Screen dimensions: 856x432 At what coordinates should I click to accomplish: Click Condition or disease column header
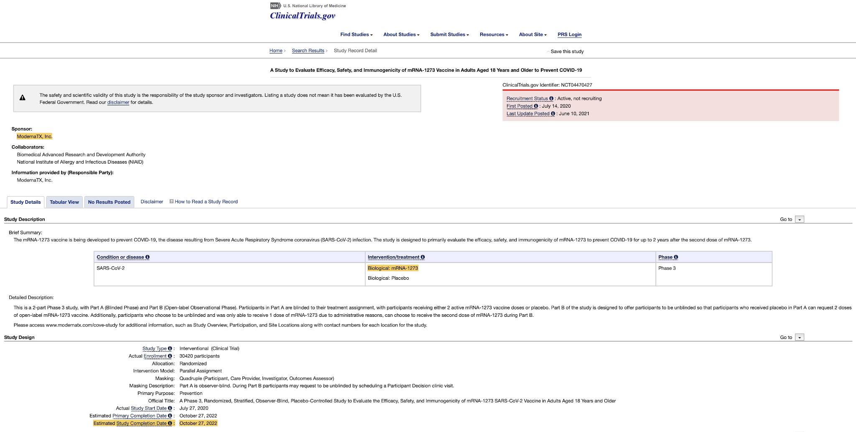click(120, 257)
